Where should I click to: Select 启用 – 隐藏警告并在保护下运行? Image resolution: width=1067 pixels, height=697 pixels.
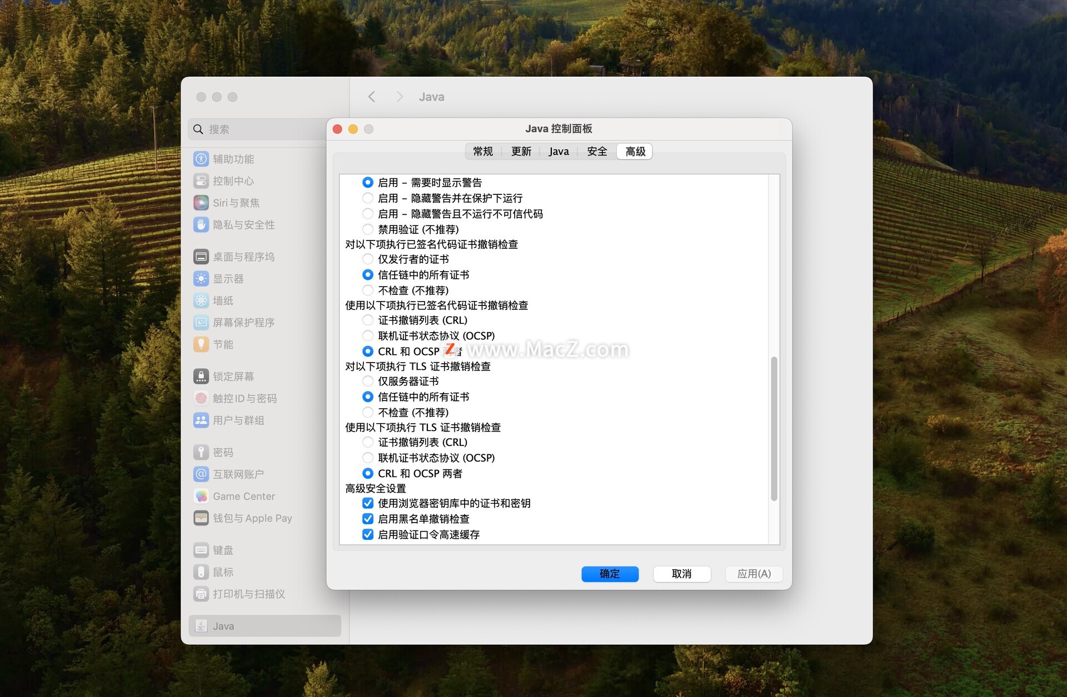click(368, 198)
